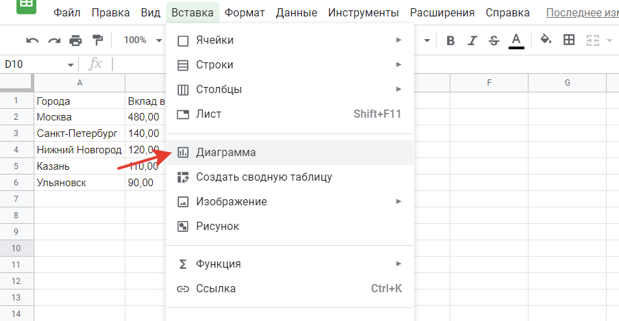Open the Google Sheets home icon

[x=27, y=5]
